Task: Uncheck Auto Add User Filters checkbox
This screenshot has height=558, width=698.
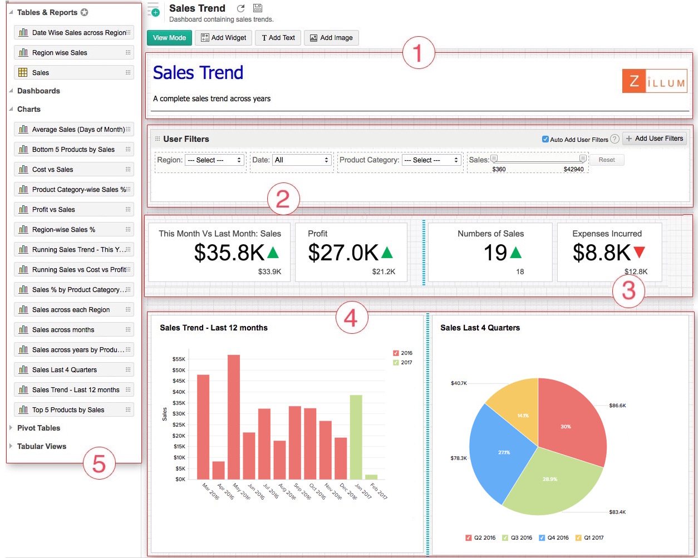Action: tap(545, 139)
